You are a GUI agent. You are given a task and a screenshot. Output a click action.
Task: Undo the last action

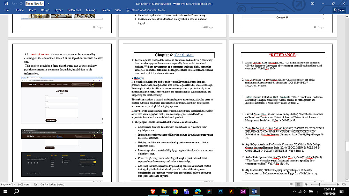point(13,3)
